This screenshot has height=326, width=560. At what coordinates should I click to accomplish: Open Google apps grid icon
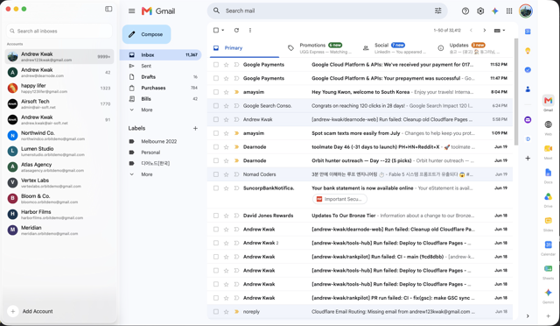pos(509,11)
